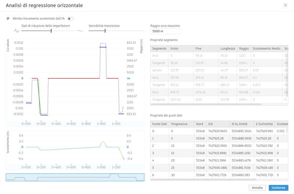Select data point row with progressiva 10
Image resolution: width=294 pixels, height=194 pixels.
tap(219, 146)
